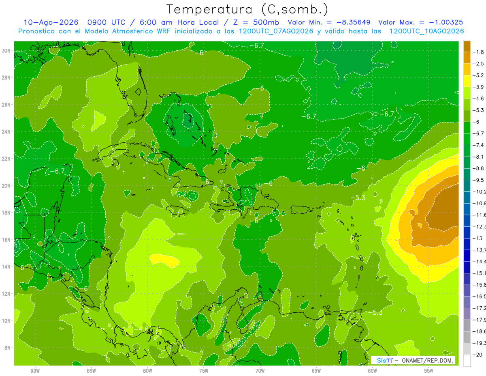Click the "90W" longitude axis label

point(35,371)
